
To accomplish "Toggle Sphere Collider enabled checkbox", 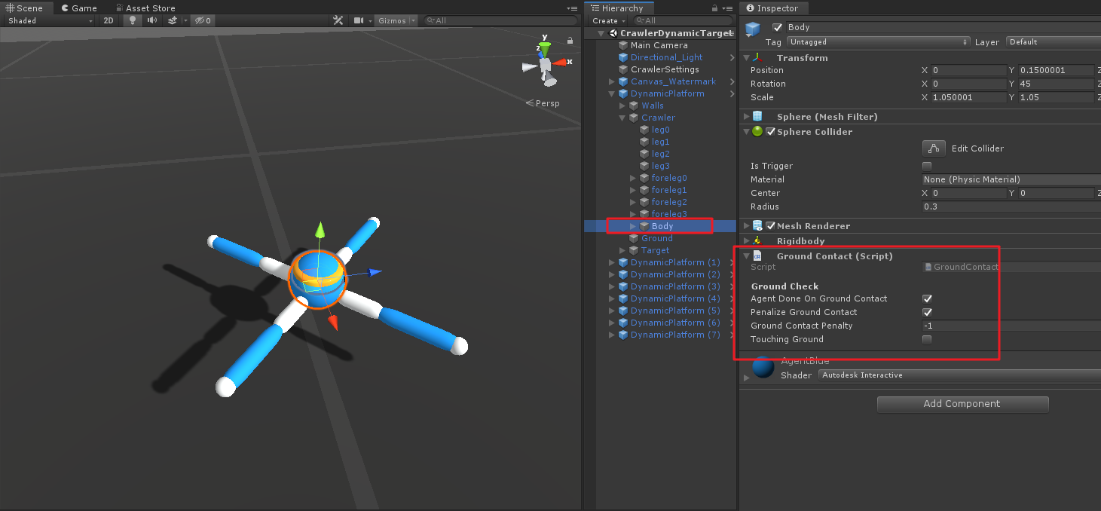I will (x=770, y=131).
